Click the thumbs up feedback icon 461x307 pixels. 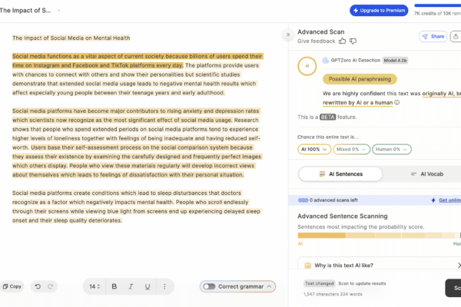click(x=342, y=41)
